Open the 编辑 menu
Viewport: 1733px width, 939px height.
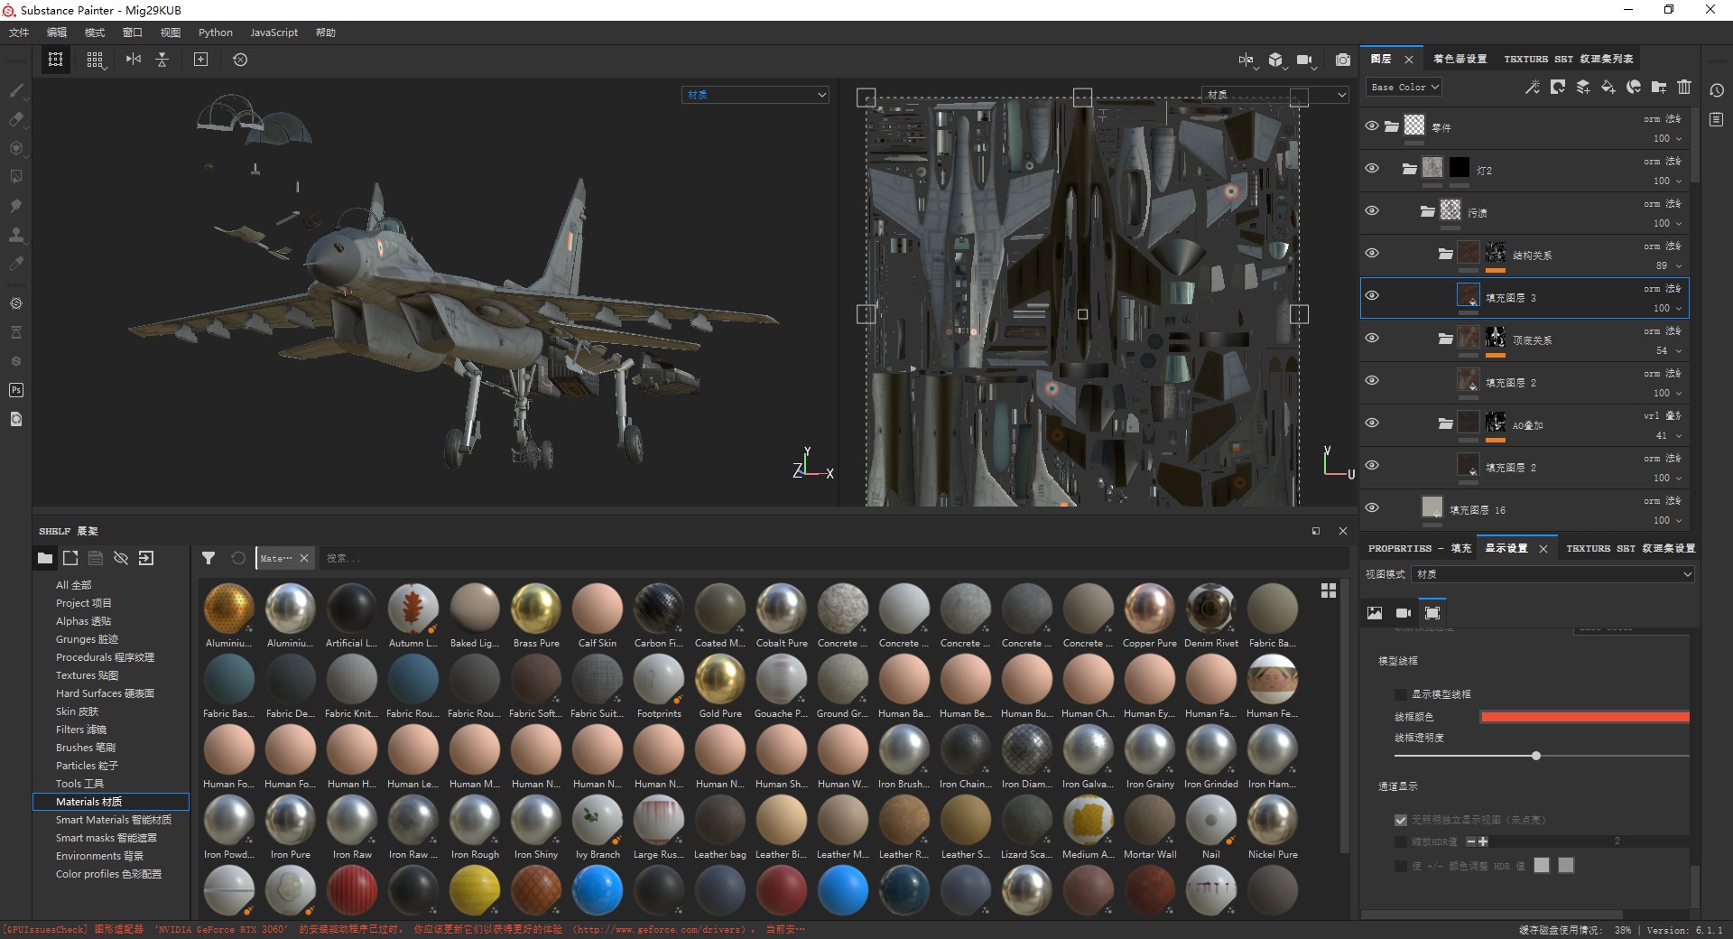57,33
